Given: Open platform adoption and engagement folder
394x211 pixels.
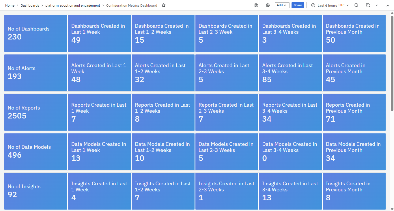Looking at the screenshot, I should pos(73,5).
